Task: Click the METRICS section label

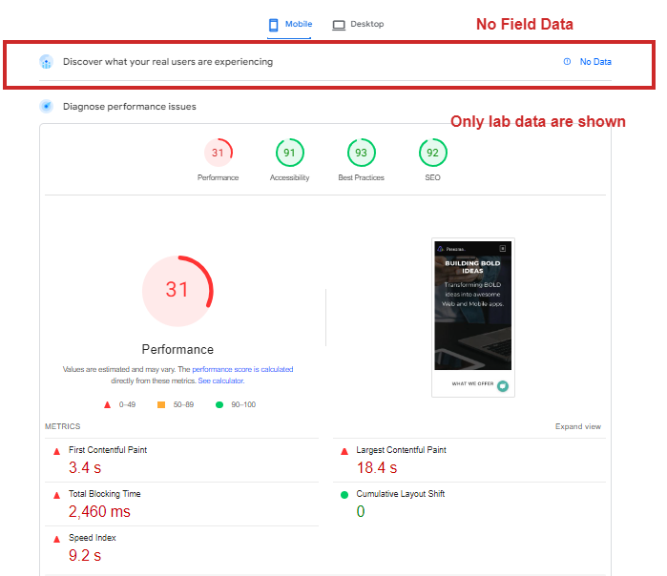Action: [x=63, y=426]
